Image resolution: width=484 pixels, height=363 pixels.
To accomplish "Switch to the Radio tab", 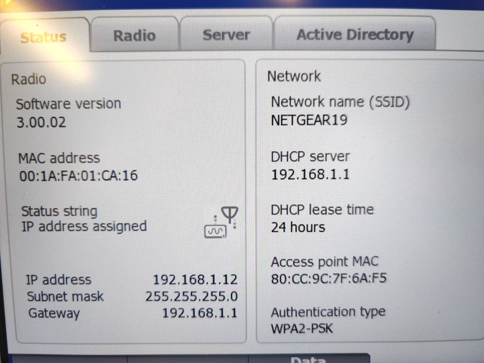I will [x=135, y=35].
